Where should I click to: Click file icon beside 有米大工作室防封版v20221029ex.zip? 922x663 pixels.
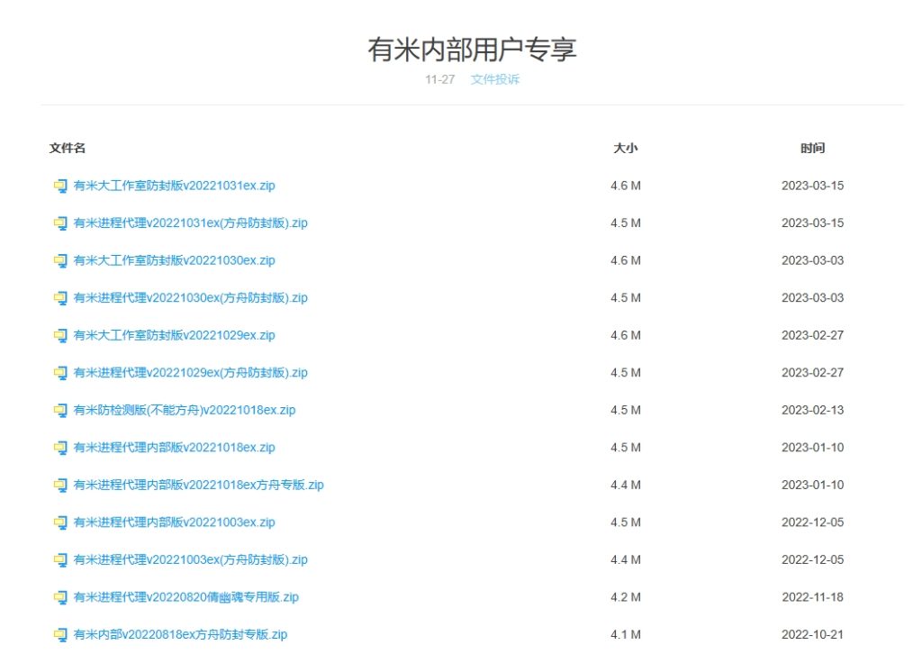[60, 336]
